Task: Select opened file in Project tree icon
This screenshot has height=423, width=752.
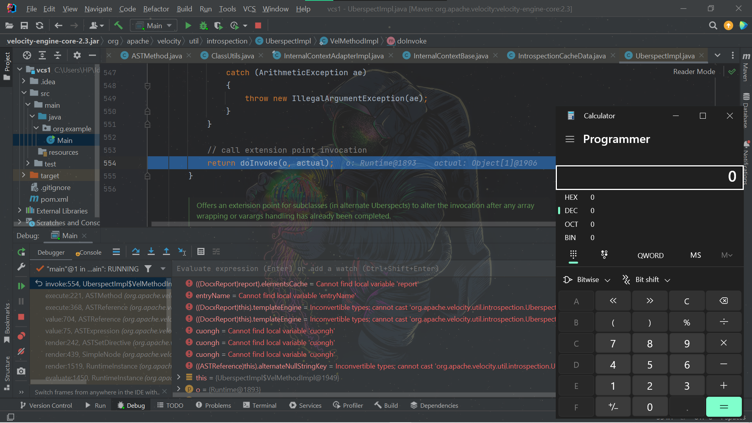Action: [27, 56]
